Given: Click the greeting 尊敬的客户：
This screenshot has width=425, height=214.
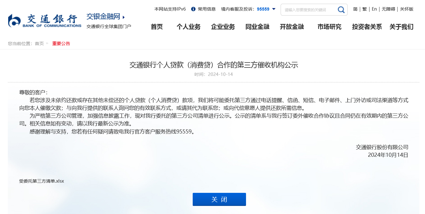Looking at the screenshot, I should 33,92.
